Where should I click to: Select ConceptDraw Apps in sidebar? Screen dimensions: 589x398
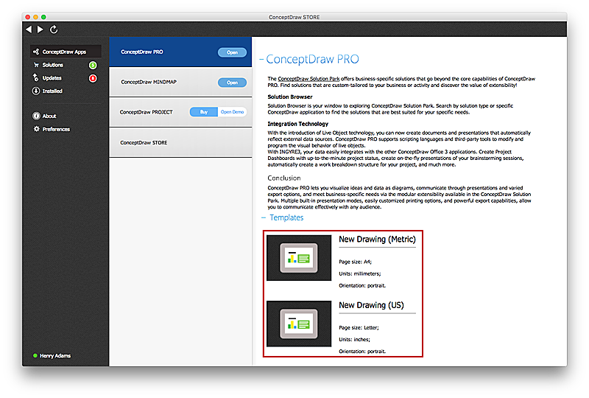tap(66, 52)
